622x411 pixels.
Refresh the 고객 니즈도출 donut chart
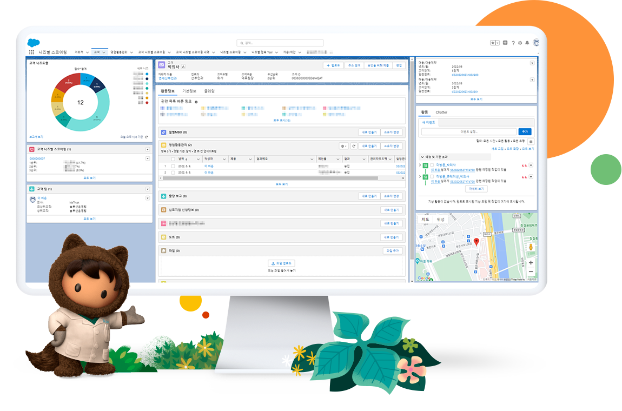click(147, 137)
